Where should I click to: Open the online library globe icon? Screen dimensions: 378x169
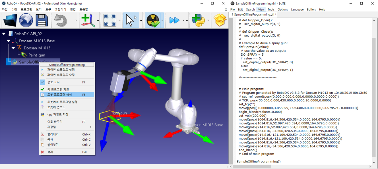point(26,20)
